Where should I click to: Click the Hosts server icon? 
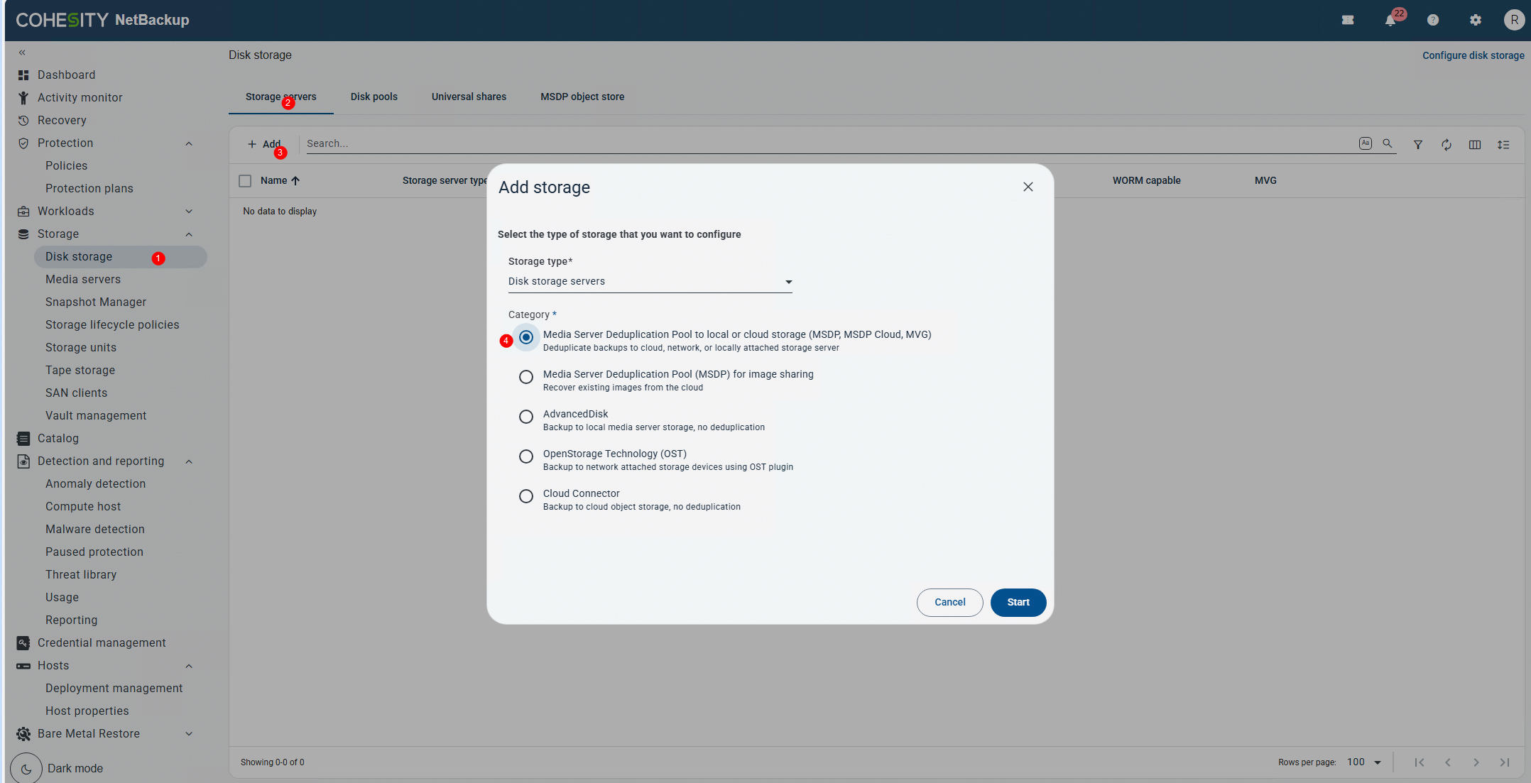tap(23, 666)
